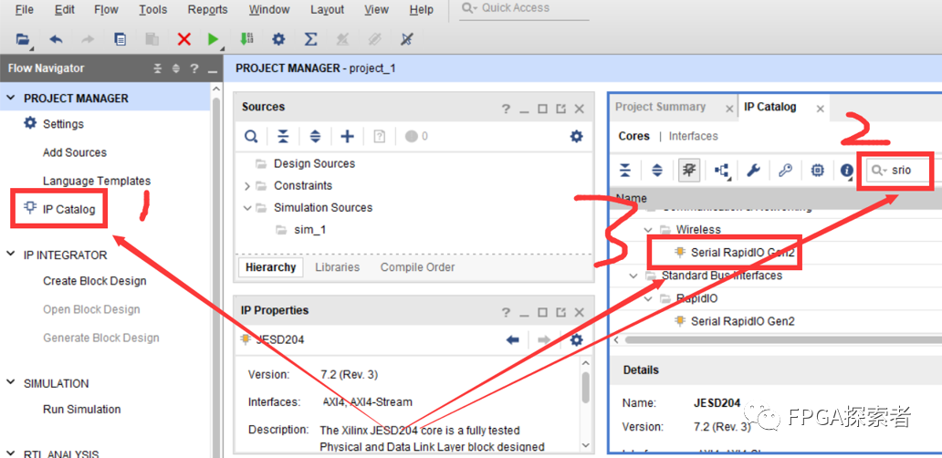Collapse the RapidIO folder
The width and height of the screenshot is (942, 458).
point(648,298)
